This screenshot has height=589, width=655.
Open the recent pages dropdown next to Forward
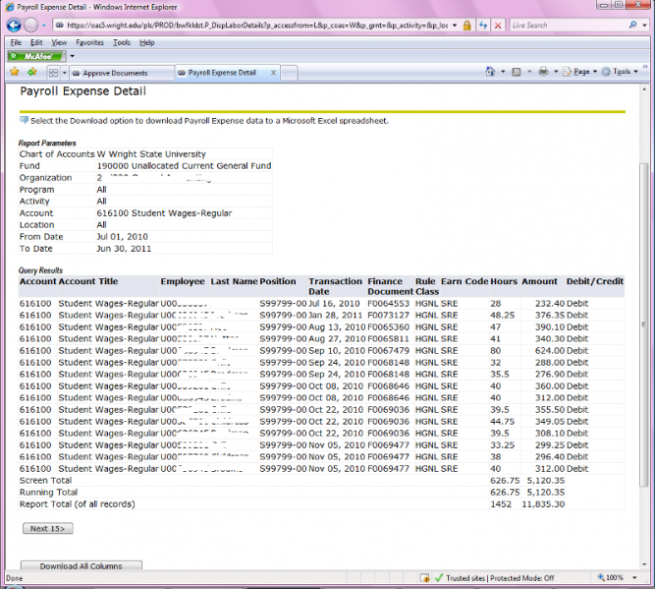tap(44, 26)
